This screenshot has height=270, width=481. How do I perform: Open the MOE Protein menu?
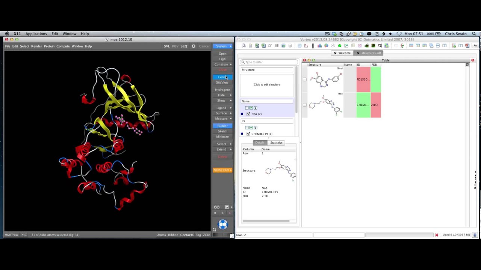tap(49, 46)
